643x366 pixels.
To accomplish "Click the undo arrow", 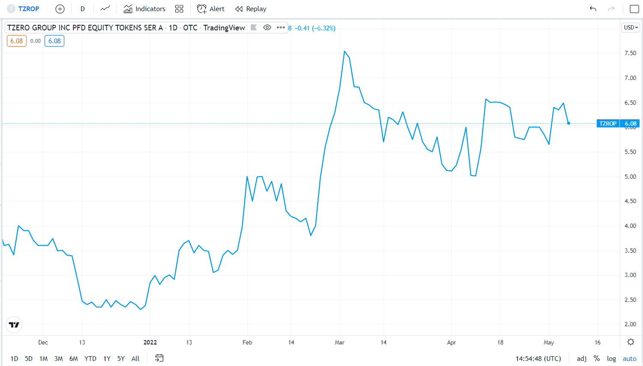I will tap(593, 9).
